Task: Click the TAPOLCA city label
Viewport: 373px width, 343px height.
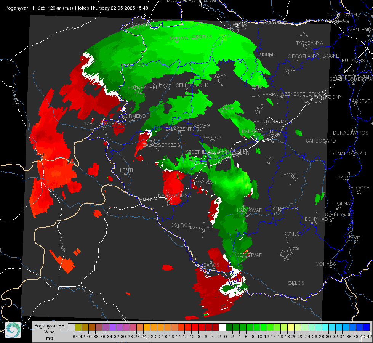Action: [x=211, y=137]
